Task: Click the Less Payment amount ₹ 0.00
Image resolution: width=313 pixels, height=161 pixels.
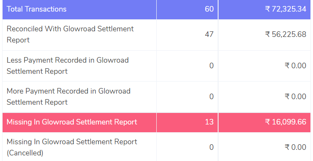Action: (x=295, y=66)
